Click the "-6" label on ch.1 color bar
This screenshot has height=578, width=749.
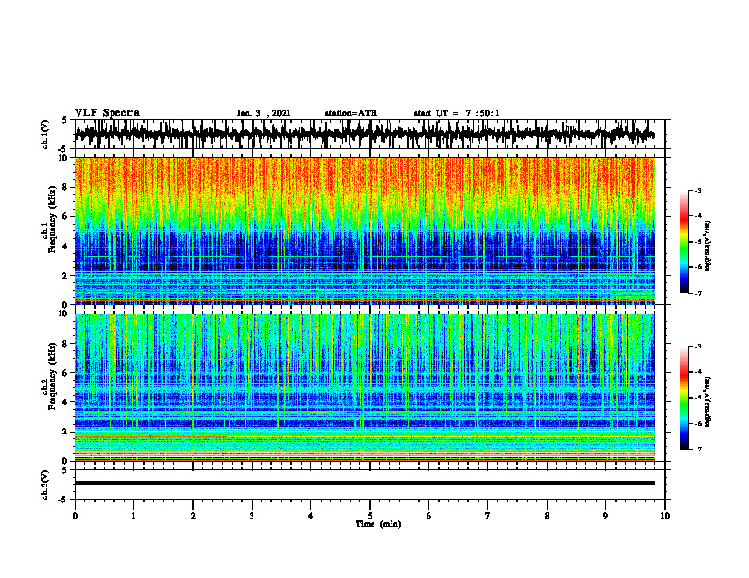coord(698,267)
